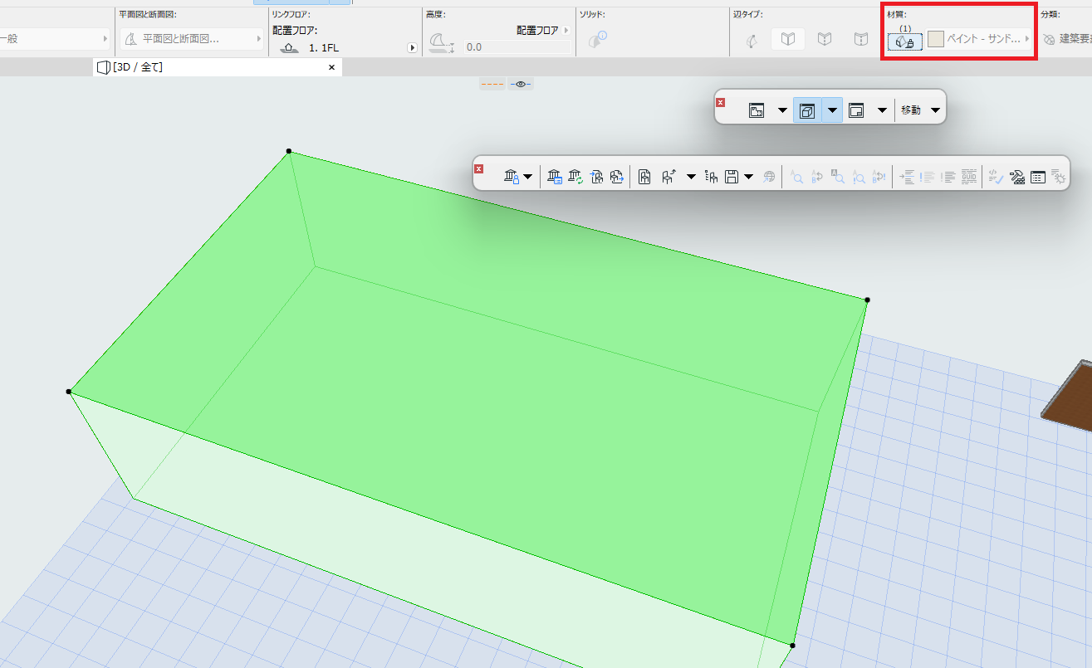Viewport: 1092px width, 668px height.
Task: Click the library building with list icon
Action: [x=556, y=176]
